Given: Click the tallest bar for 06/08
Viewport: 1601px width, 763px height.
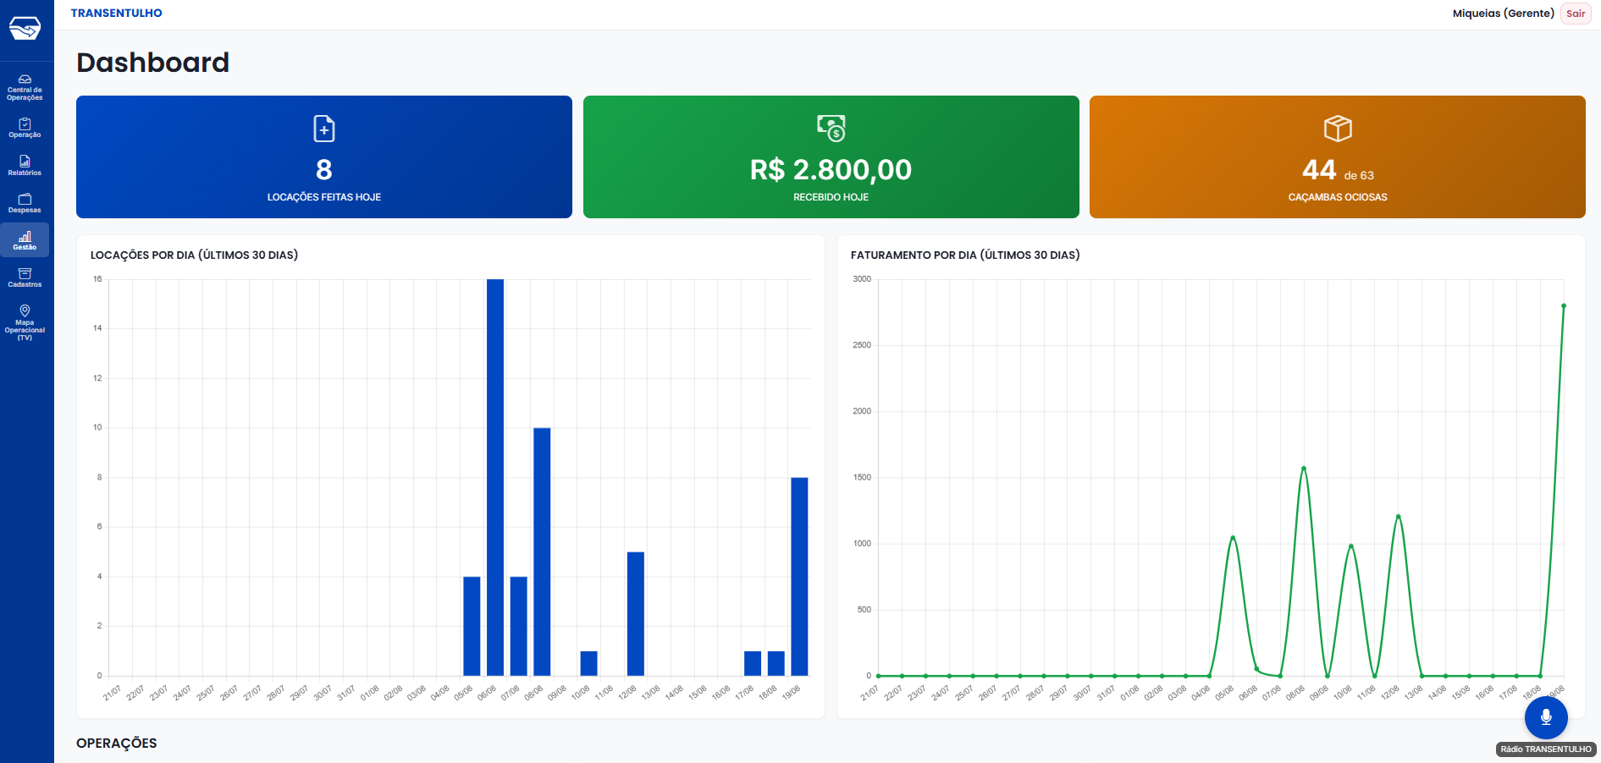Looking at the screenshot, I should [495, 477].
